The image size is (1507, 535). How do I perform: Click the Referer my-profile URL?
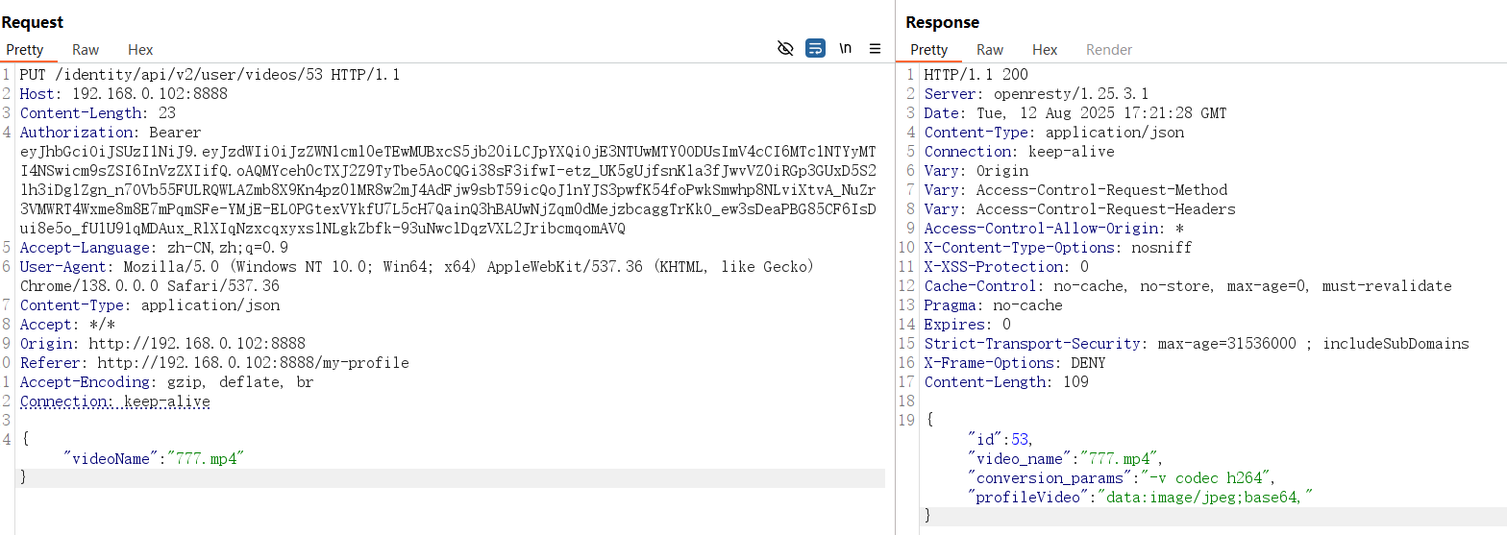254,363
